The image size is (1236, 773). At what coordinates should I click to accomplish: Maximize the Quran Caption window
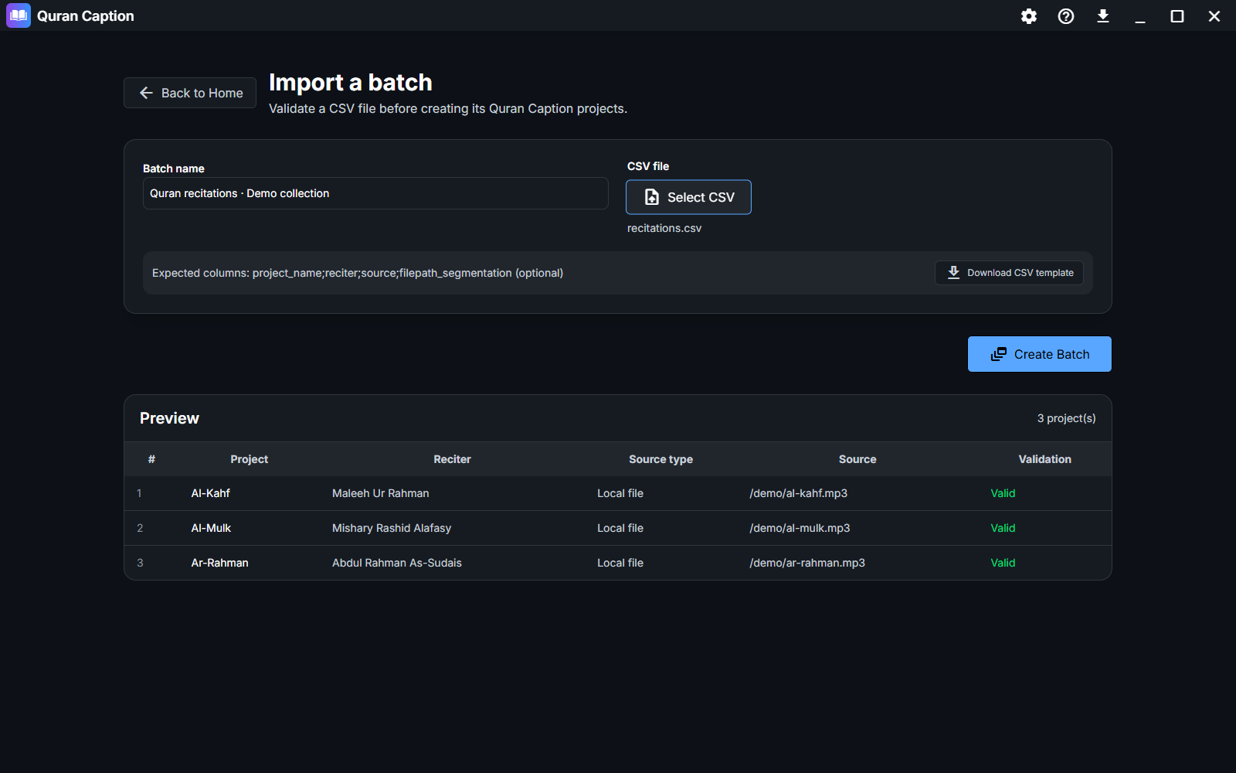[1177, 16]
